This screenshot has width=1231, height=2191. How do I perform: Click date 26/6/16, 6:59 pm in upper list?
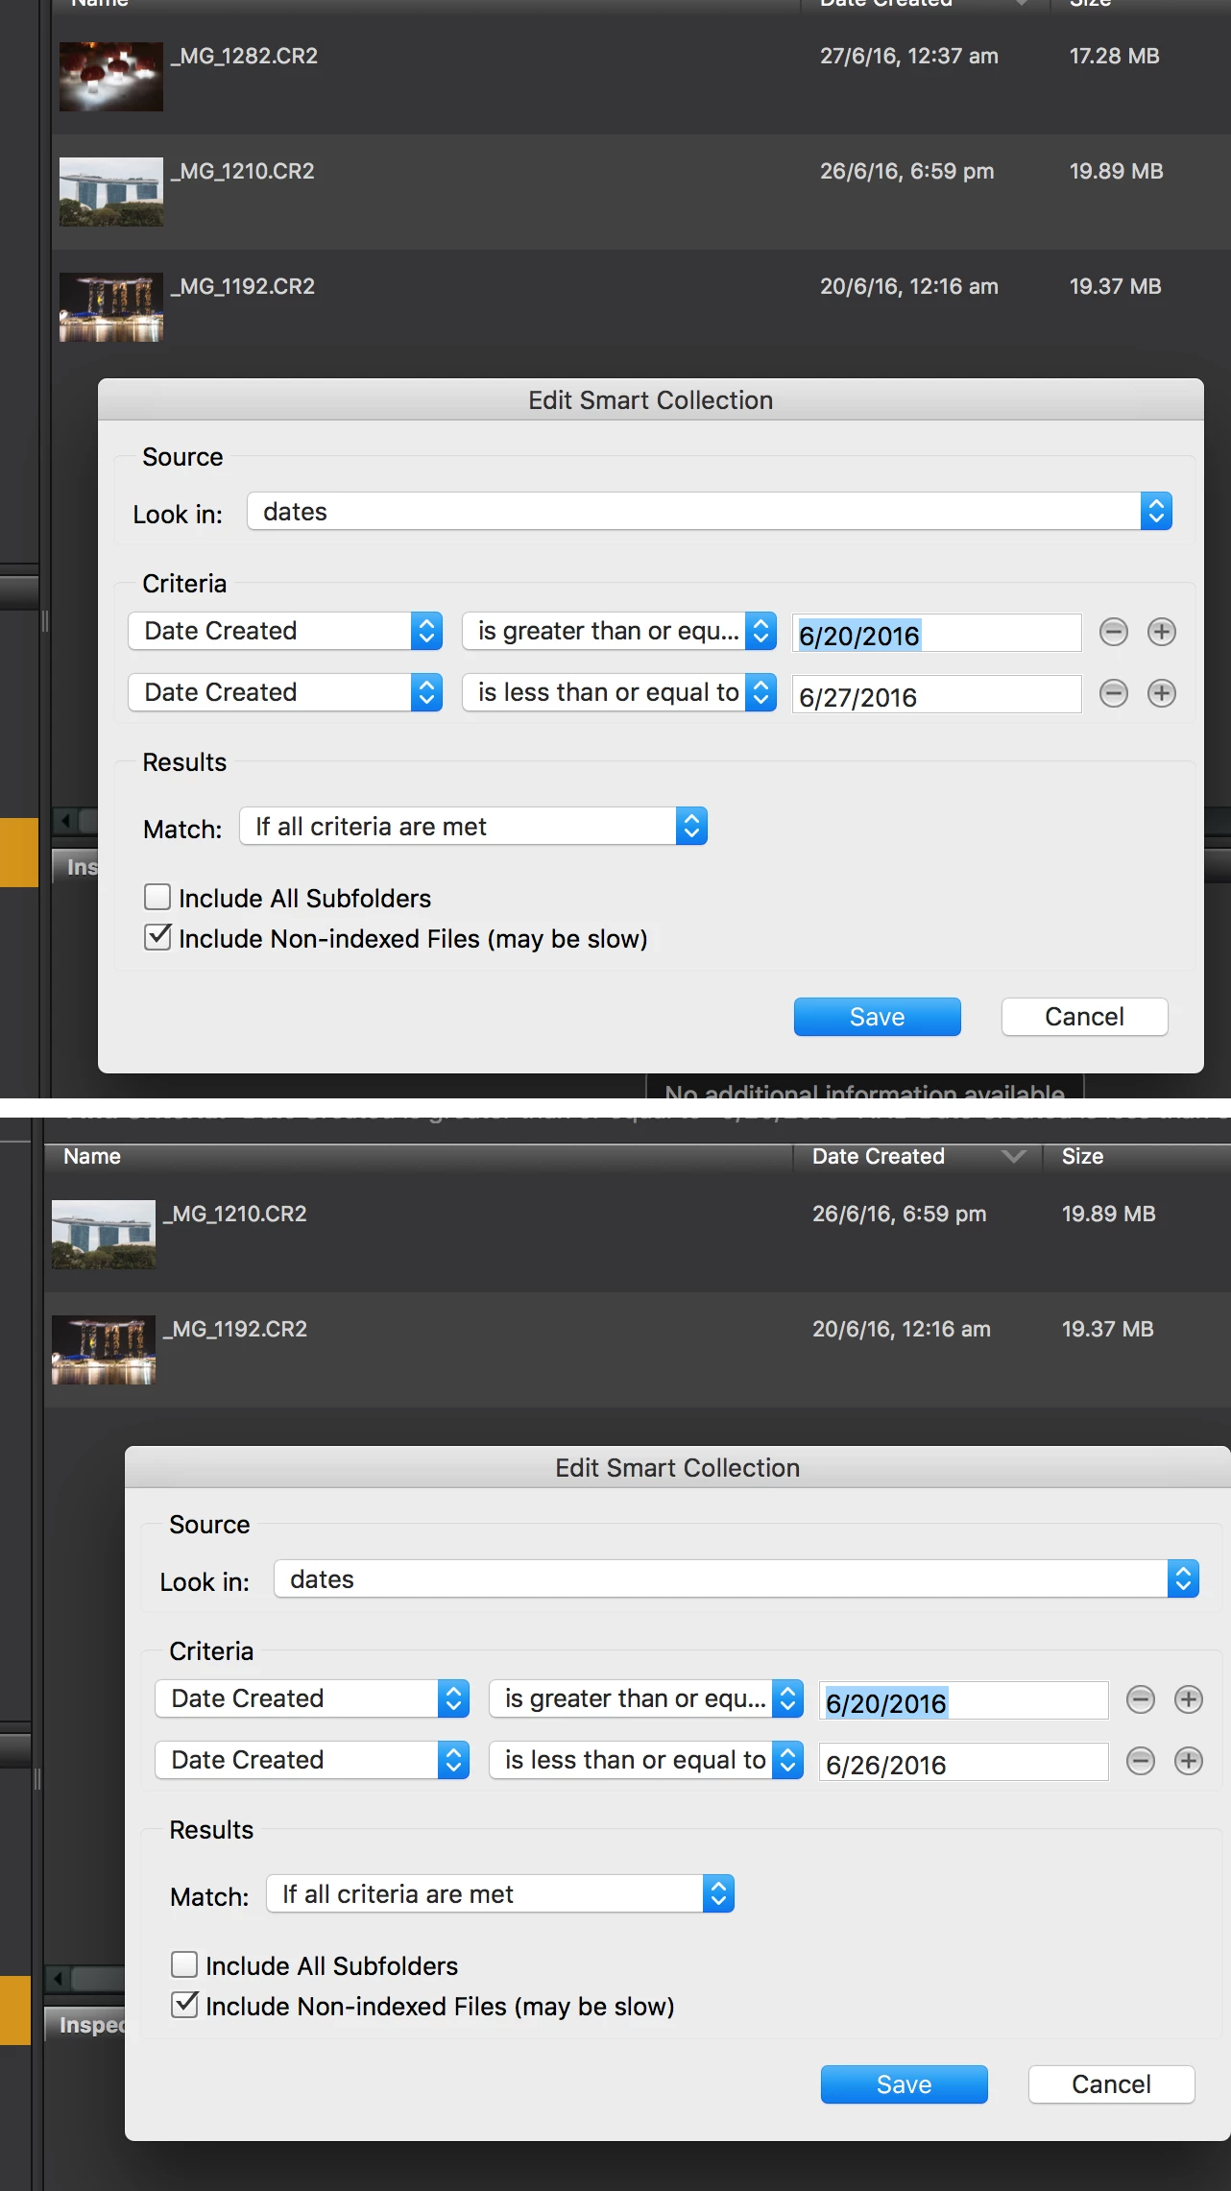tap(907, 171)
